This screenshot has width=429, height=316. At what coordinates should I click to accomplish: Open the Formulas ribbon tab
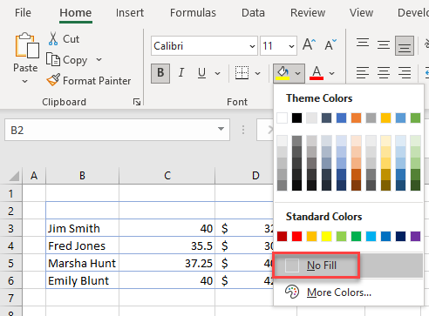click(x=193, y=13)
